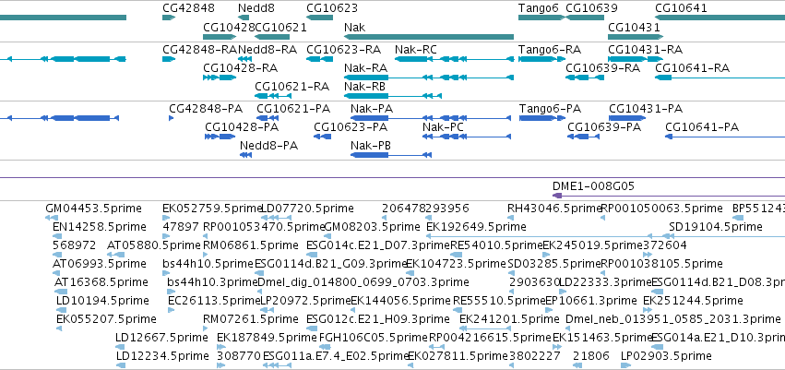Open EST RM06861.5prime
This screenshot has width=785, height=370.
[207, 255]
